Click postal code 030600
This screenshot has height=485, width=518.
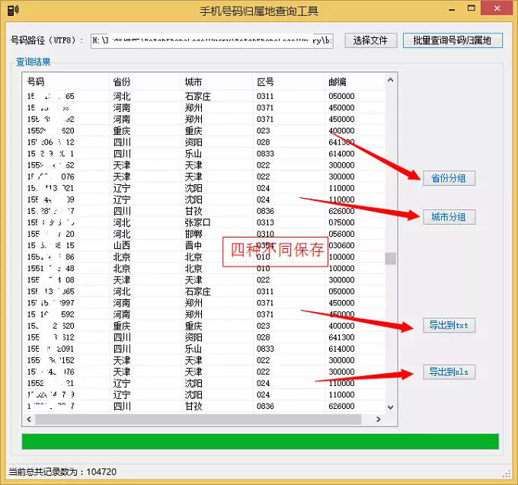pyautogui.click(x=341, y=246)
